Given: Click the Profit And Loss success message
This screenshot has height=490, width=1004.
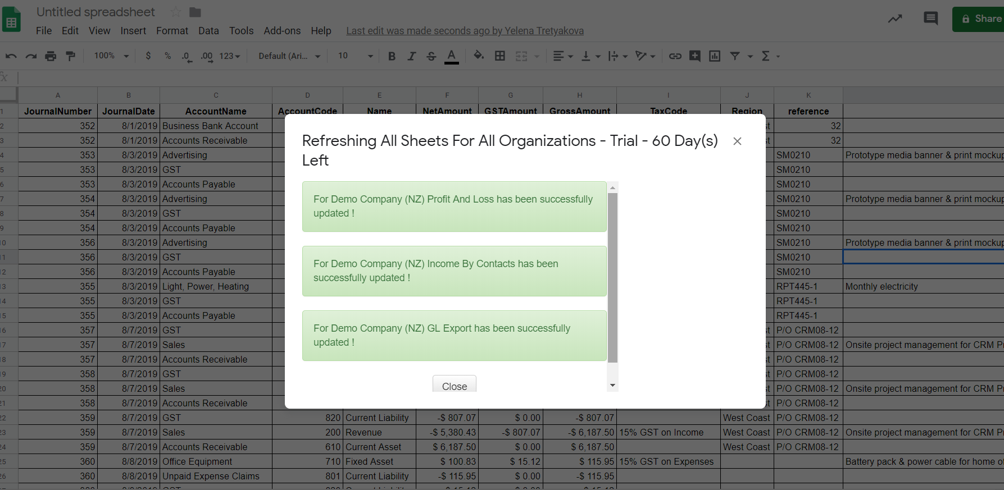Looking at the screenshot, I should pyautogui.click(x=454, y=206).
